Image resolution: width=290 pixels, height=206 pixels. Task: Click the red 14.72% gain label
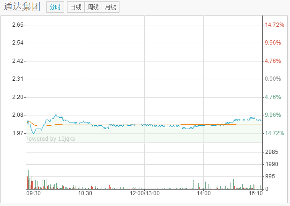click(x=274, y=25)
